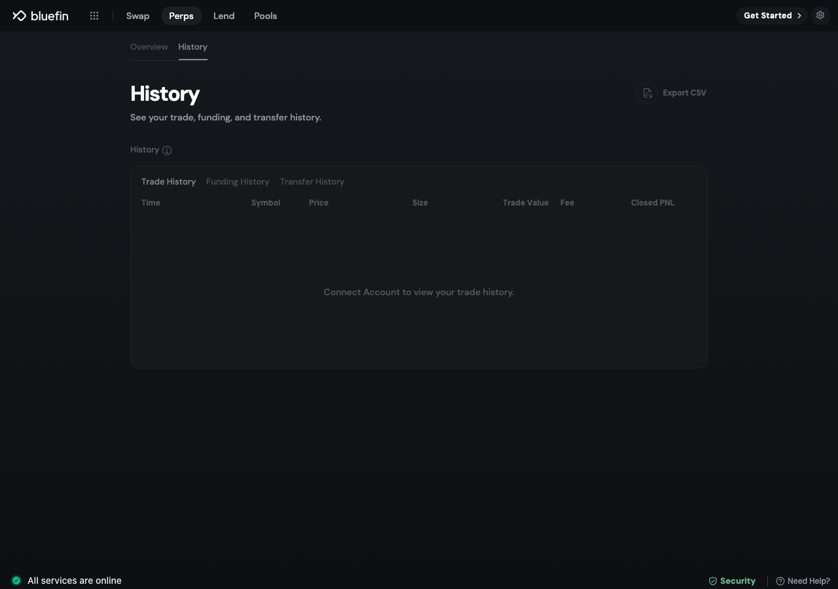Open the apps grid menu icon
838x589 pixels.
(x=94, y=16)
